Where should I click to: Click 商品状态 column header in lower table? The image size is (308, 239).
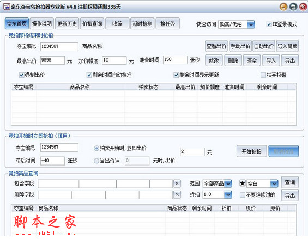pyautogui.click(x=177, y=208)
